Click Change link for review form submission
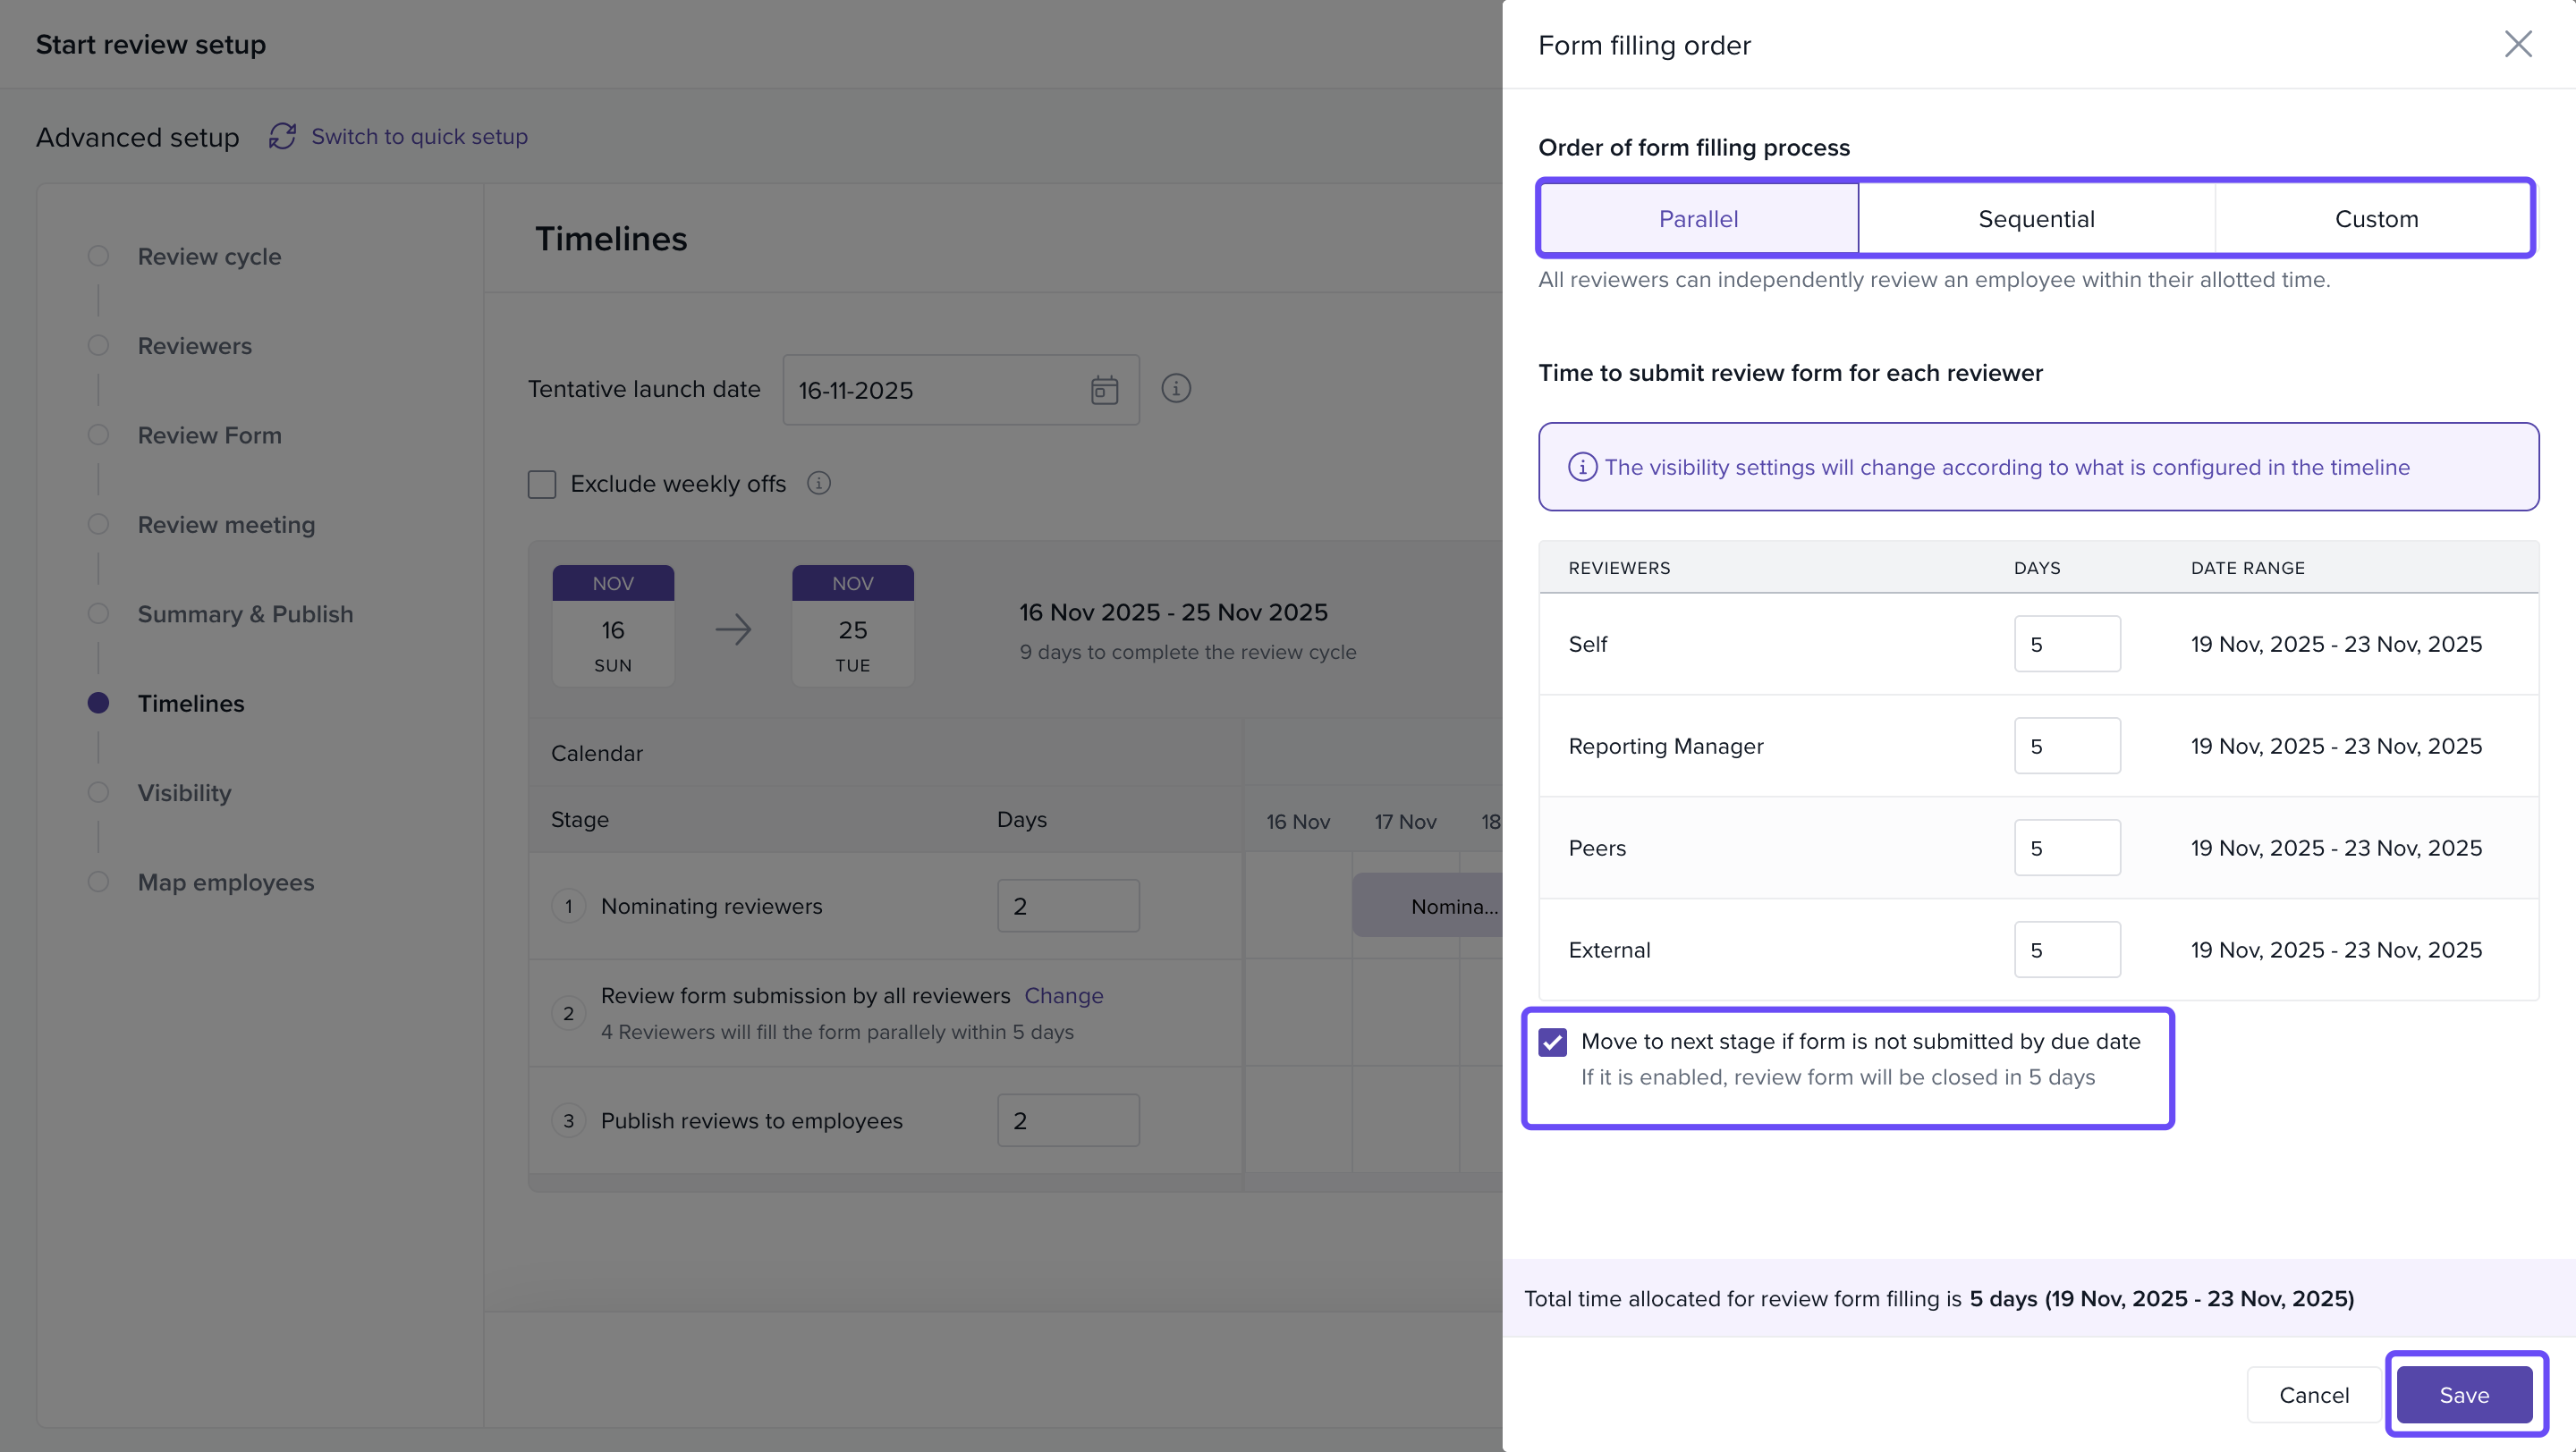This screenshot has width=2576, height=1452. coord(1063,995)
